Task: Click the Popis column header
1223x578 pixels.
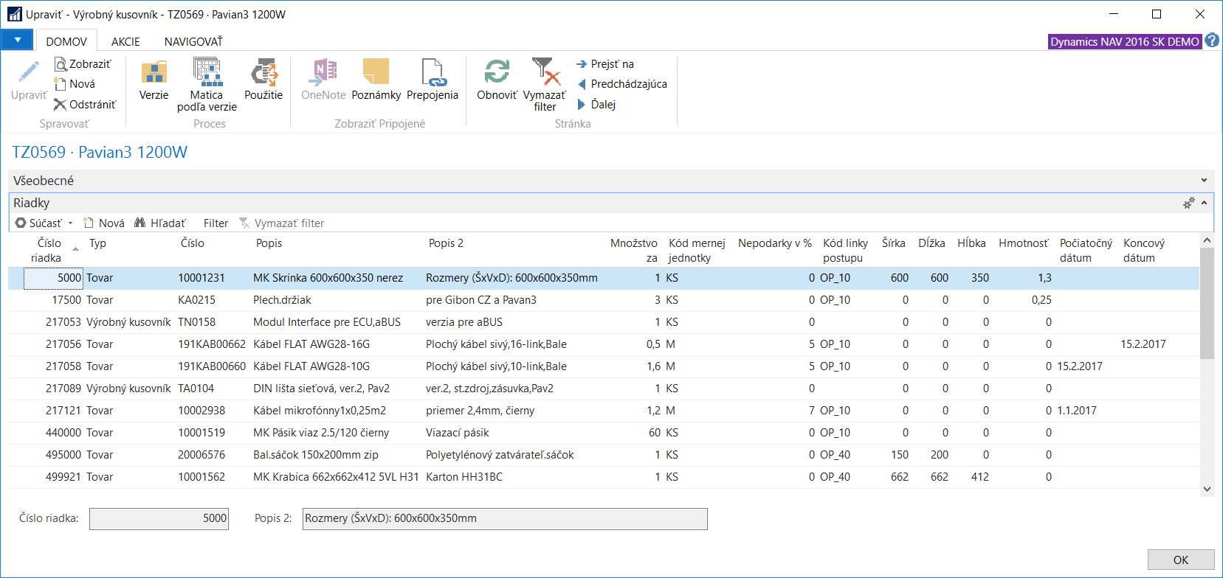Action: point(269,243)
